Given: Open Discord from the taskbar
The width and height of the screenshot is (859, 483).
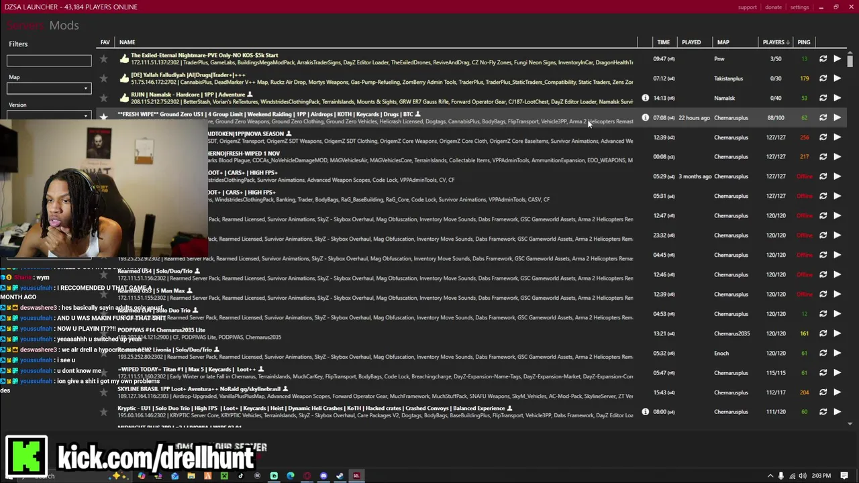Looking at the screenshot, I should 323,476.
